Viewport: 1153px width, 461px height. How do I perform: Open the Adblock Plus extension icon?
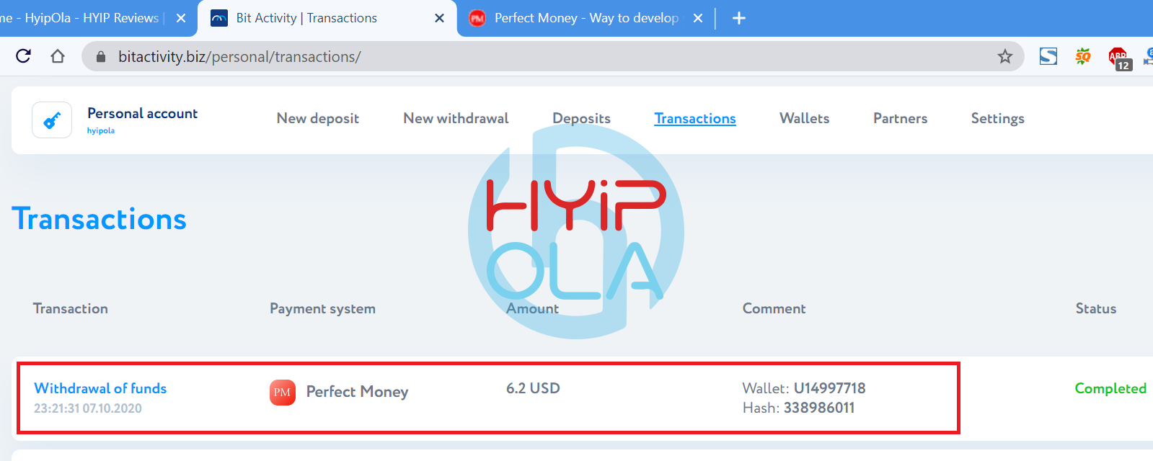(x=1119, y=58)
